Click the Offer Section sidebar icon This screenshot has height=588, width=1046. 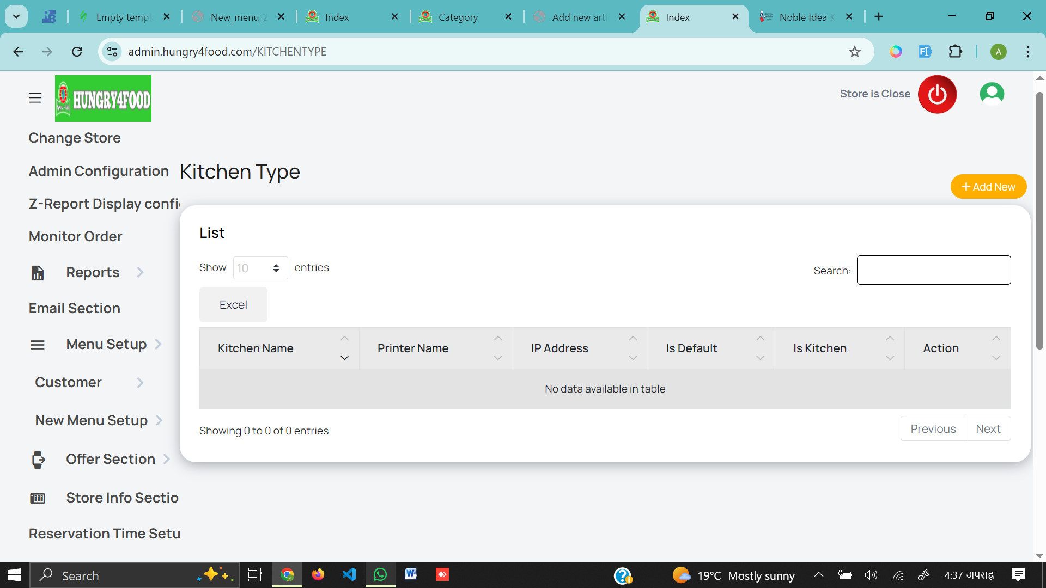point(38,460)
